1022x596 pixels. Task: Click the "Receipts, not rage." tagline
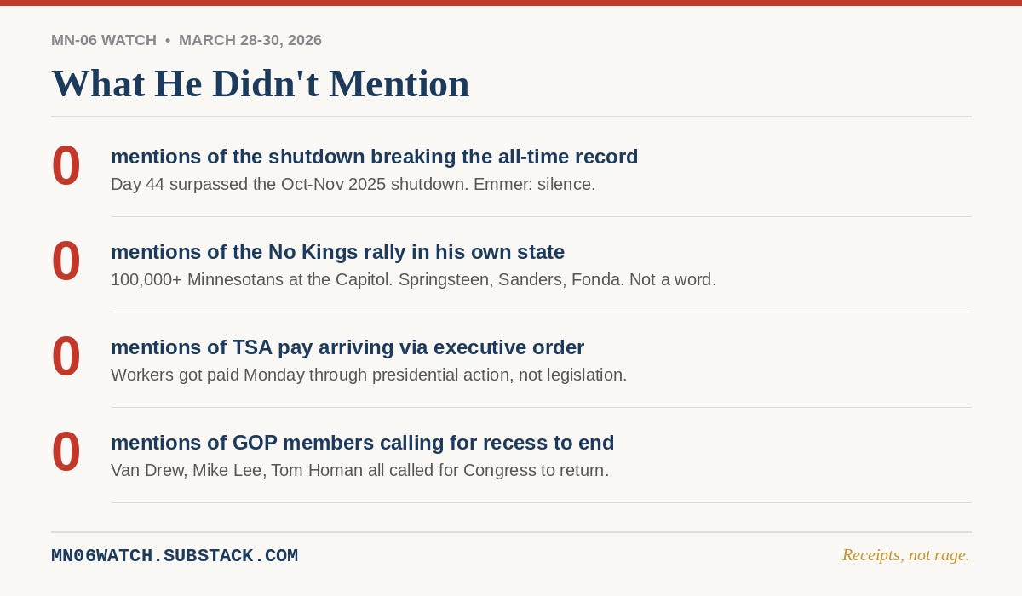coord(906,555)
